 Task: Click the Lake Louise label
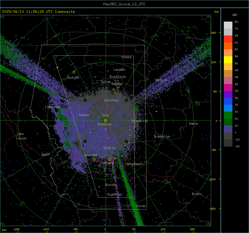[21, 136]
